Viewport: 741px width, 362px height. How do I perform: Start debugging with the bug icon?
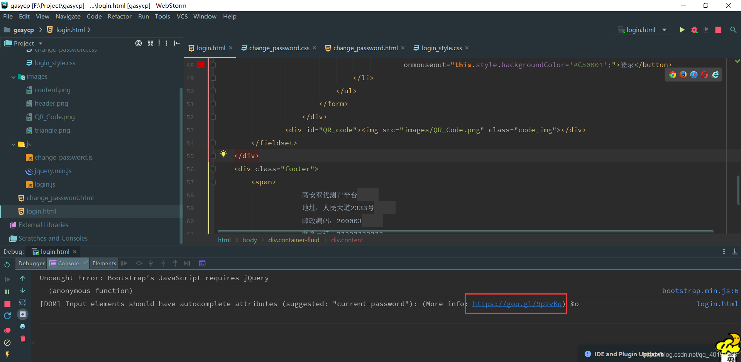click(x=694, y=30)
